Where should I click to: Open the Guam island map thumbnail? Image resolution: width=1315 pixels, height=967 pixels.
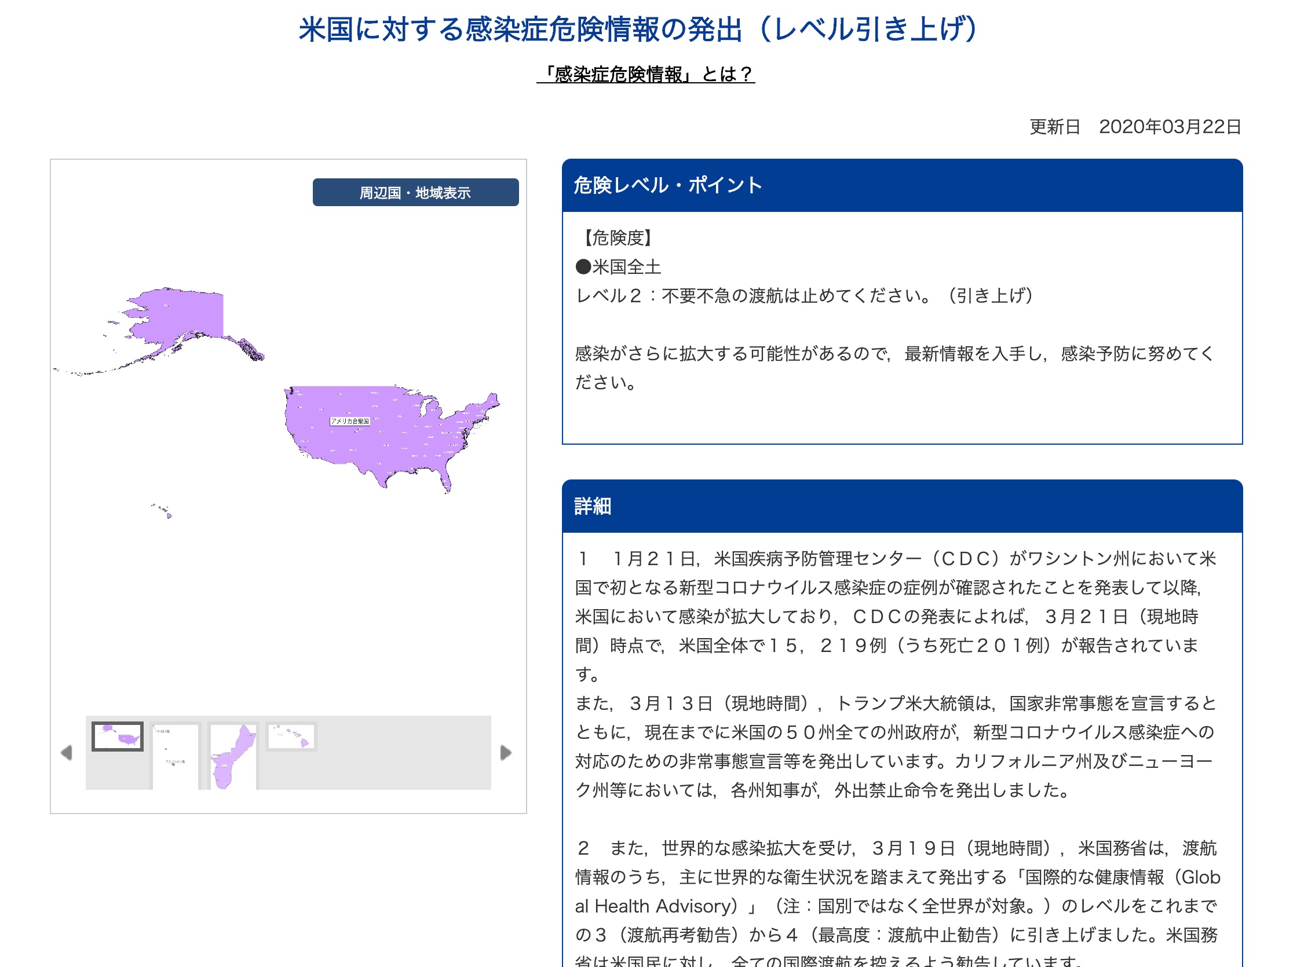pyautogui.click(x=232, y=756)
